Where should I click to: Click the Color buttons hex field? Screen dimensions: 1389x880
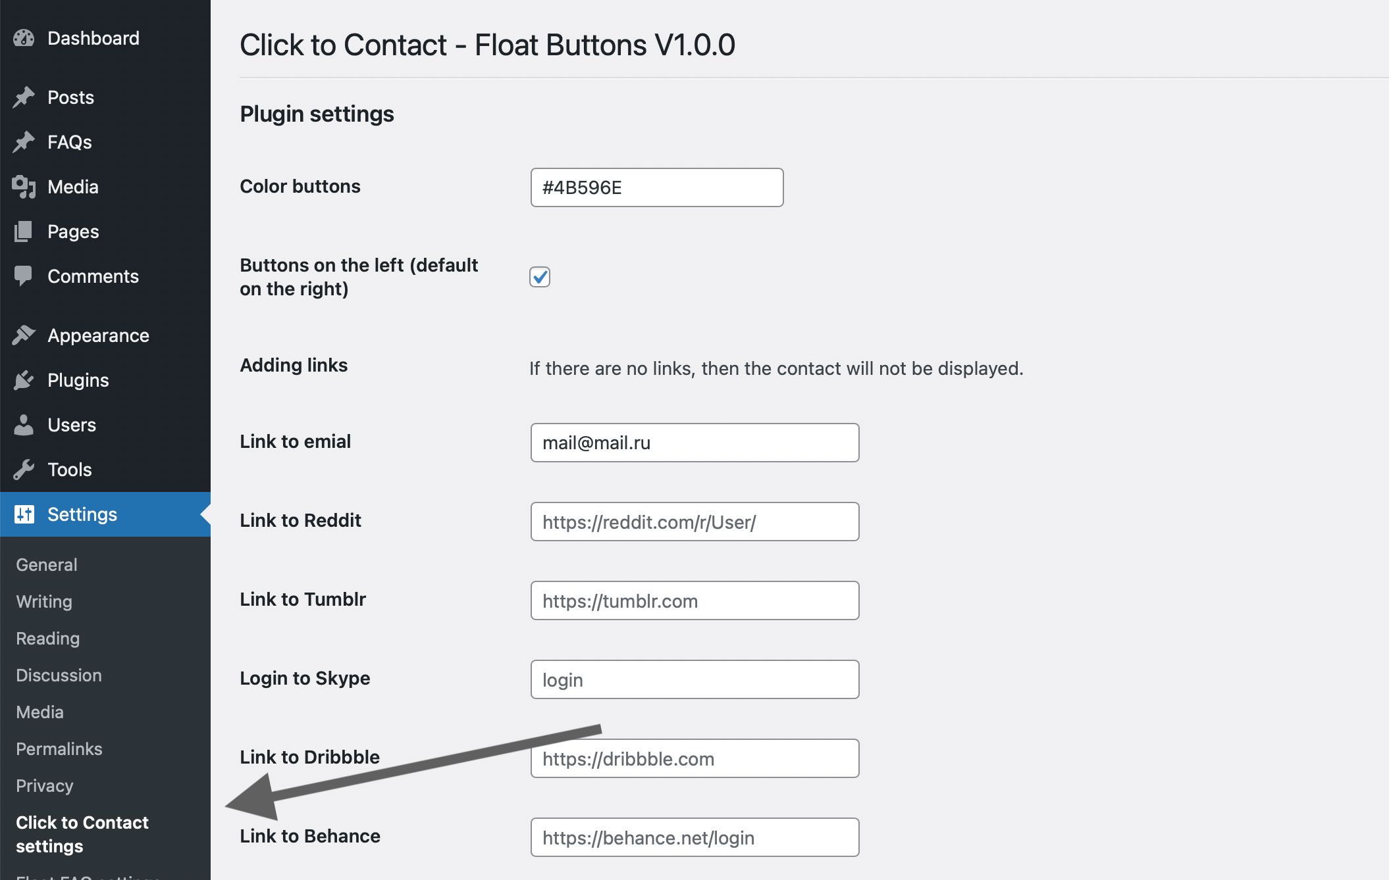(656, 187)
